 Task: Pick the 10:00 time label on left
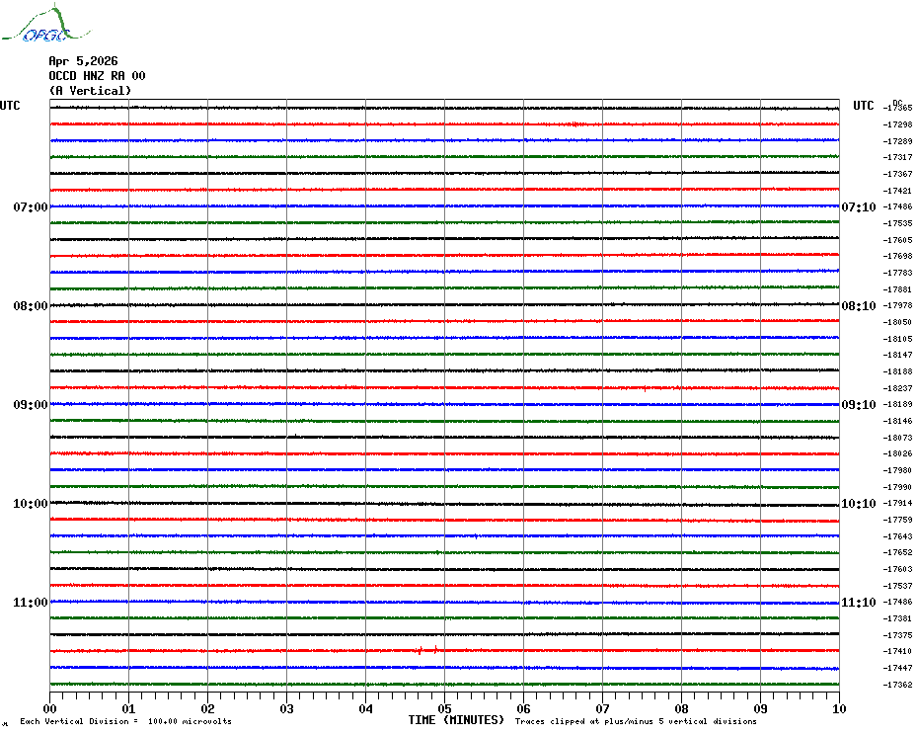31,504
